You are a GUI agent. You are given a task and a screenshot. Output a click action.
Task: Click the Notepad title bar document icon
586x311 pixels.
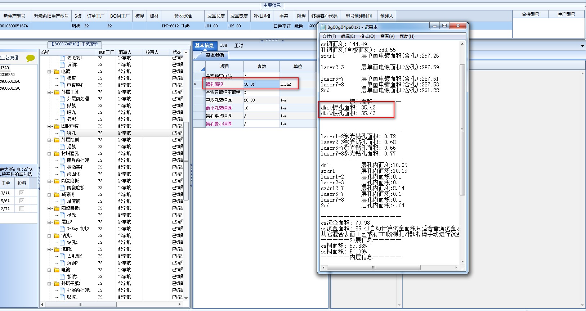tap(323, 27)
